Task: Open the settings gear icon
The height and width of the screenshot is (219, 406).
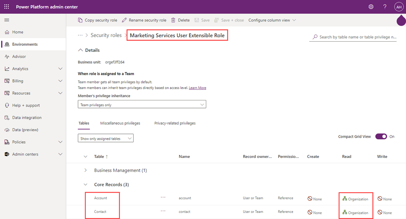Action: (x=371, y=7)
